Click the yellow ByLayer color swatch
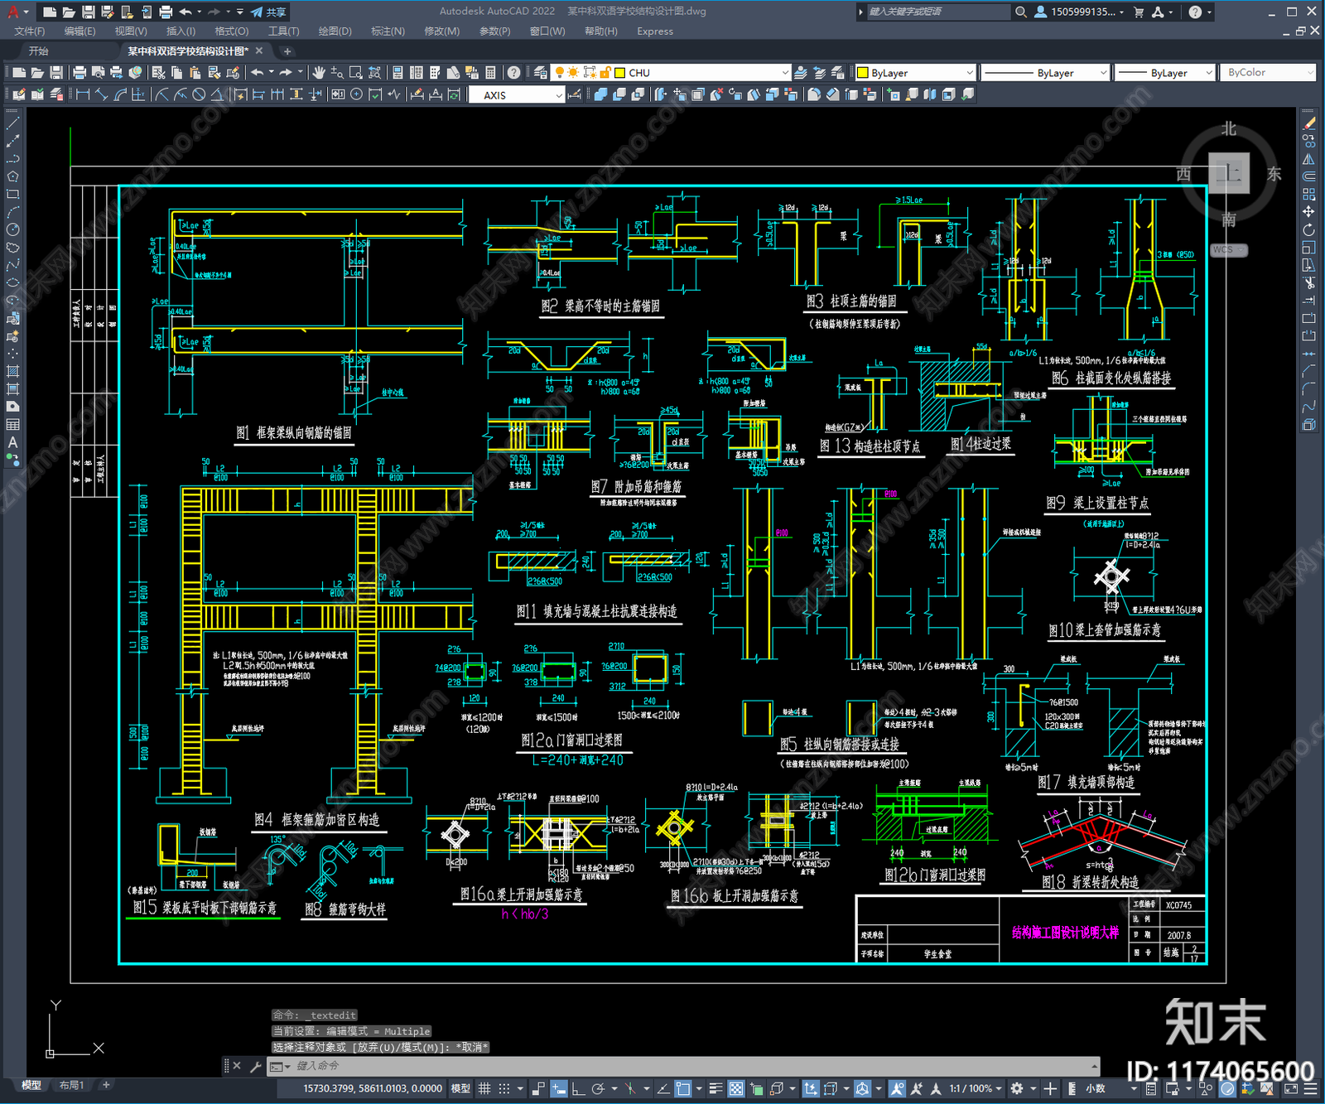The height and width of the screenshot is (1104, 1325). (862, 73)
